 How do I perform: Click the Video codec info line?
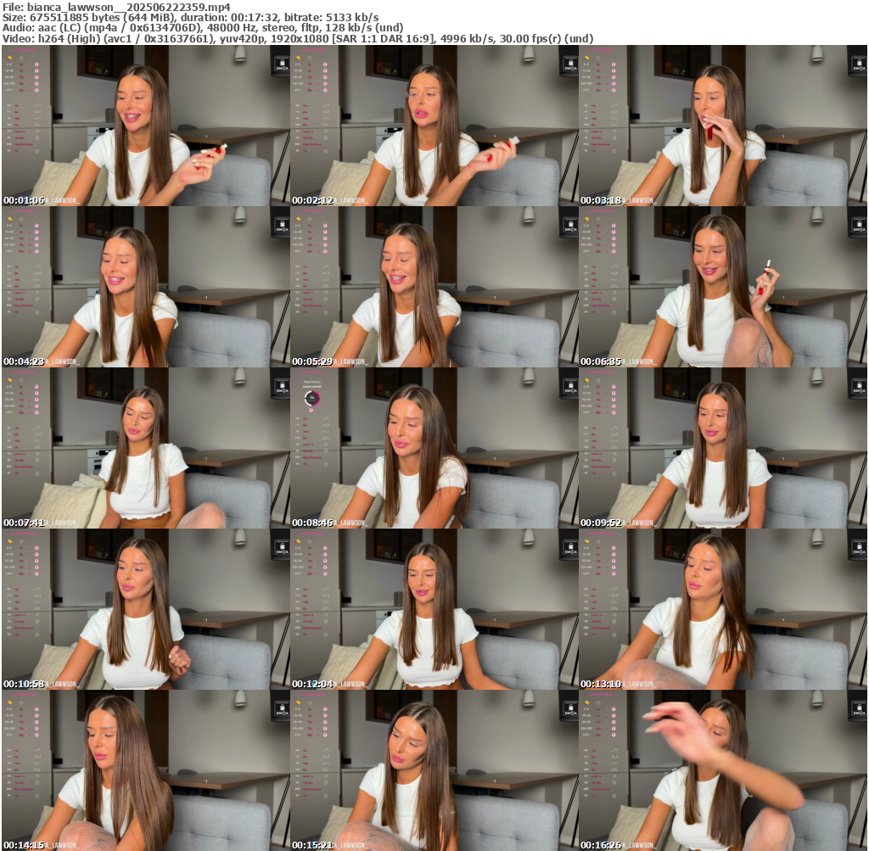click(298, 38)
